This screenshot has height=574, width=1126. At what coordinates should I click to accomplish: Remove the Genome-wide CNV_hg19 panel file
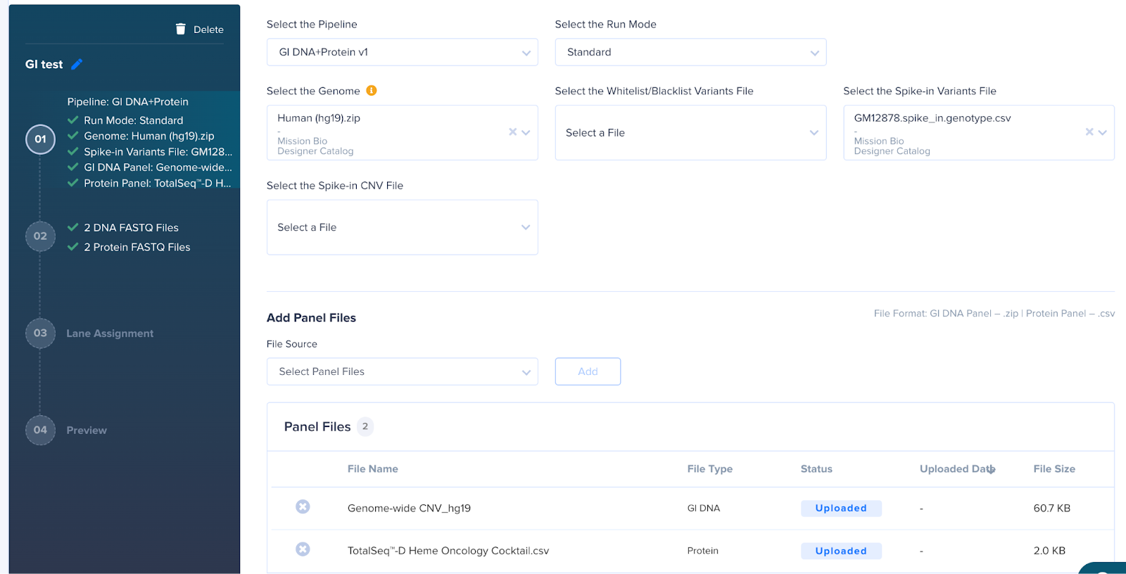point(303,507)
